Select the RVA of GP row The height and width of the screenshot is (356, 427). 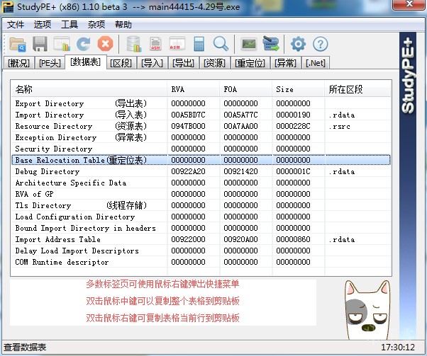pyautogui.click(x=201, y=194)
